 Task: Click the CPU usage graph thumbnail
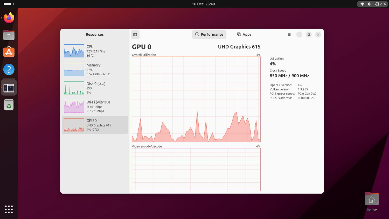click(74, 51)
